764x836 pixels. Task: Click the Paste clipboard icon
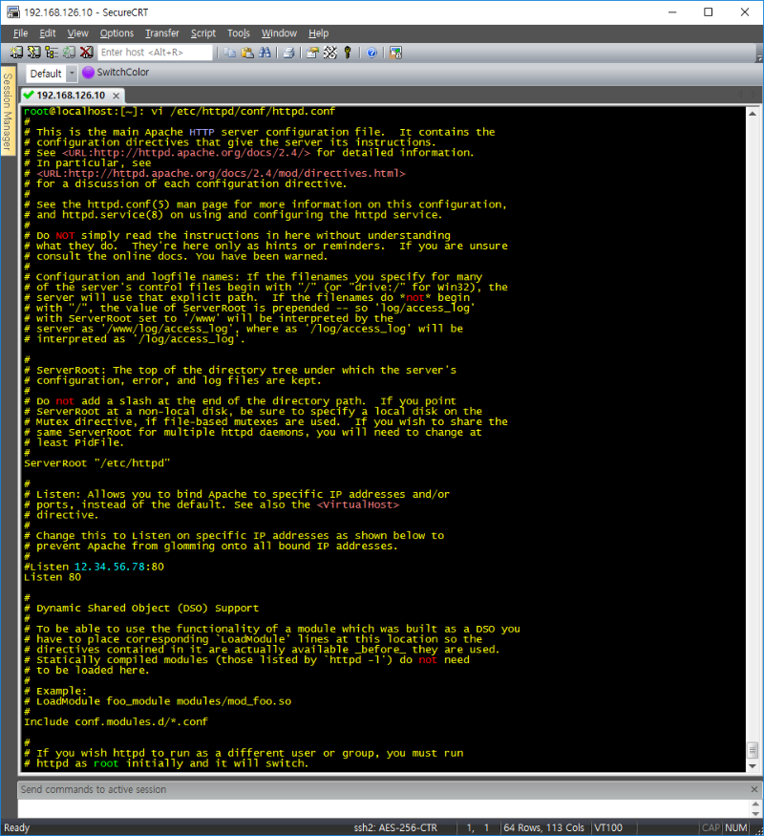[247, 53]
